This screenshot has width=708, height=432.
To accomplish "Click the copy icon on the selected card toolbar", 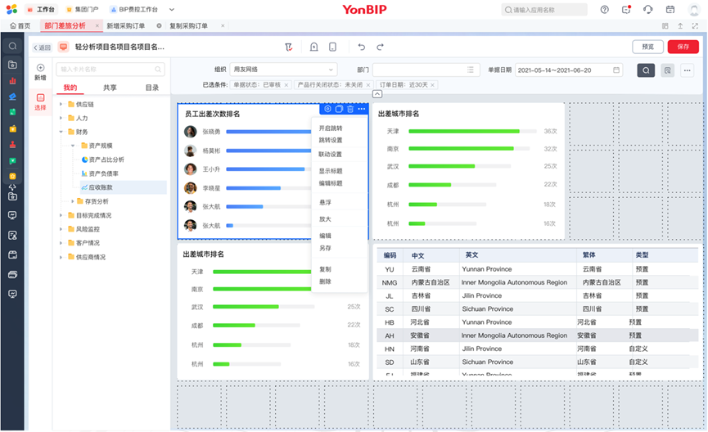I will 339,109.
